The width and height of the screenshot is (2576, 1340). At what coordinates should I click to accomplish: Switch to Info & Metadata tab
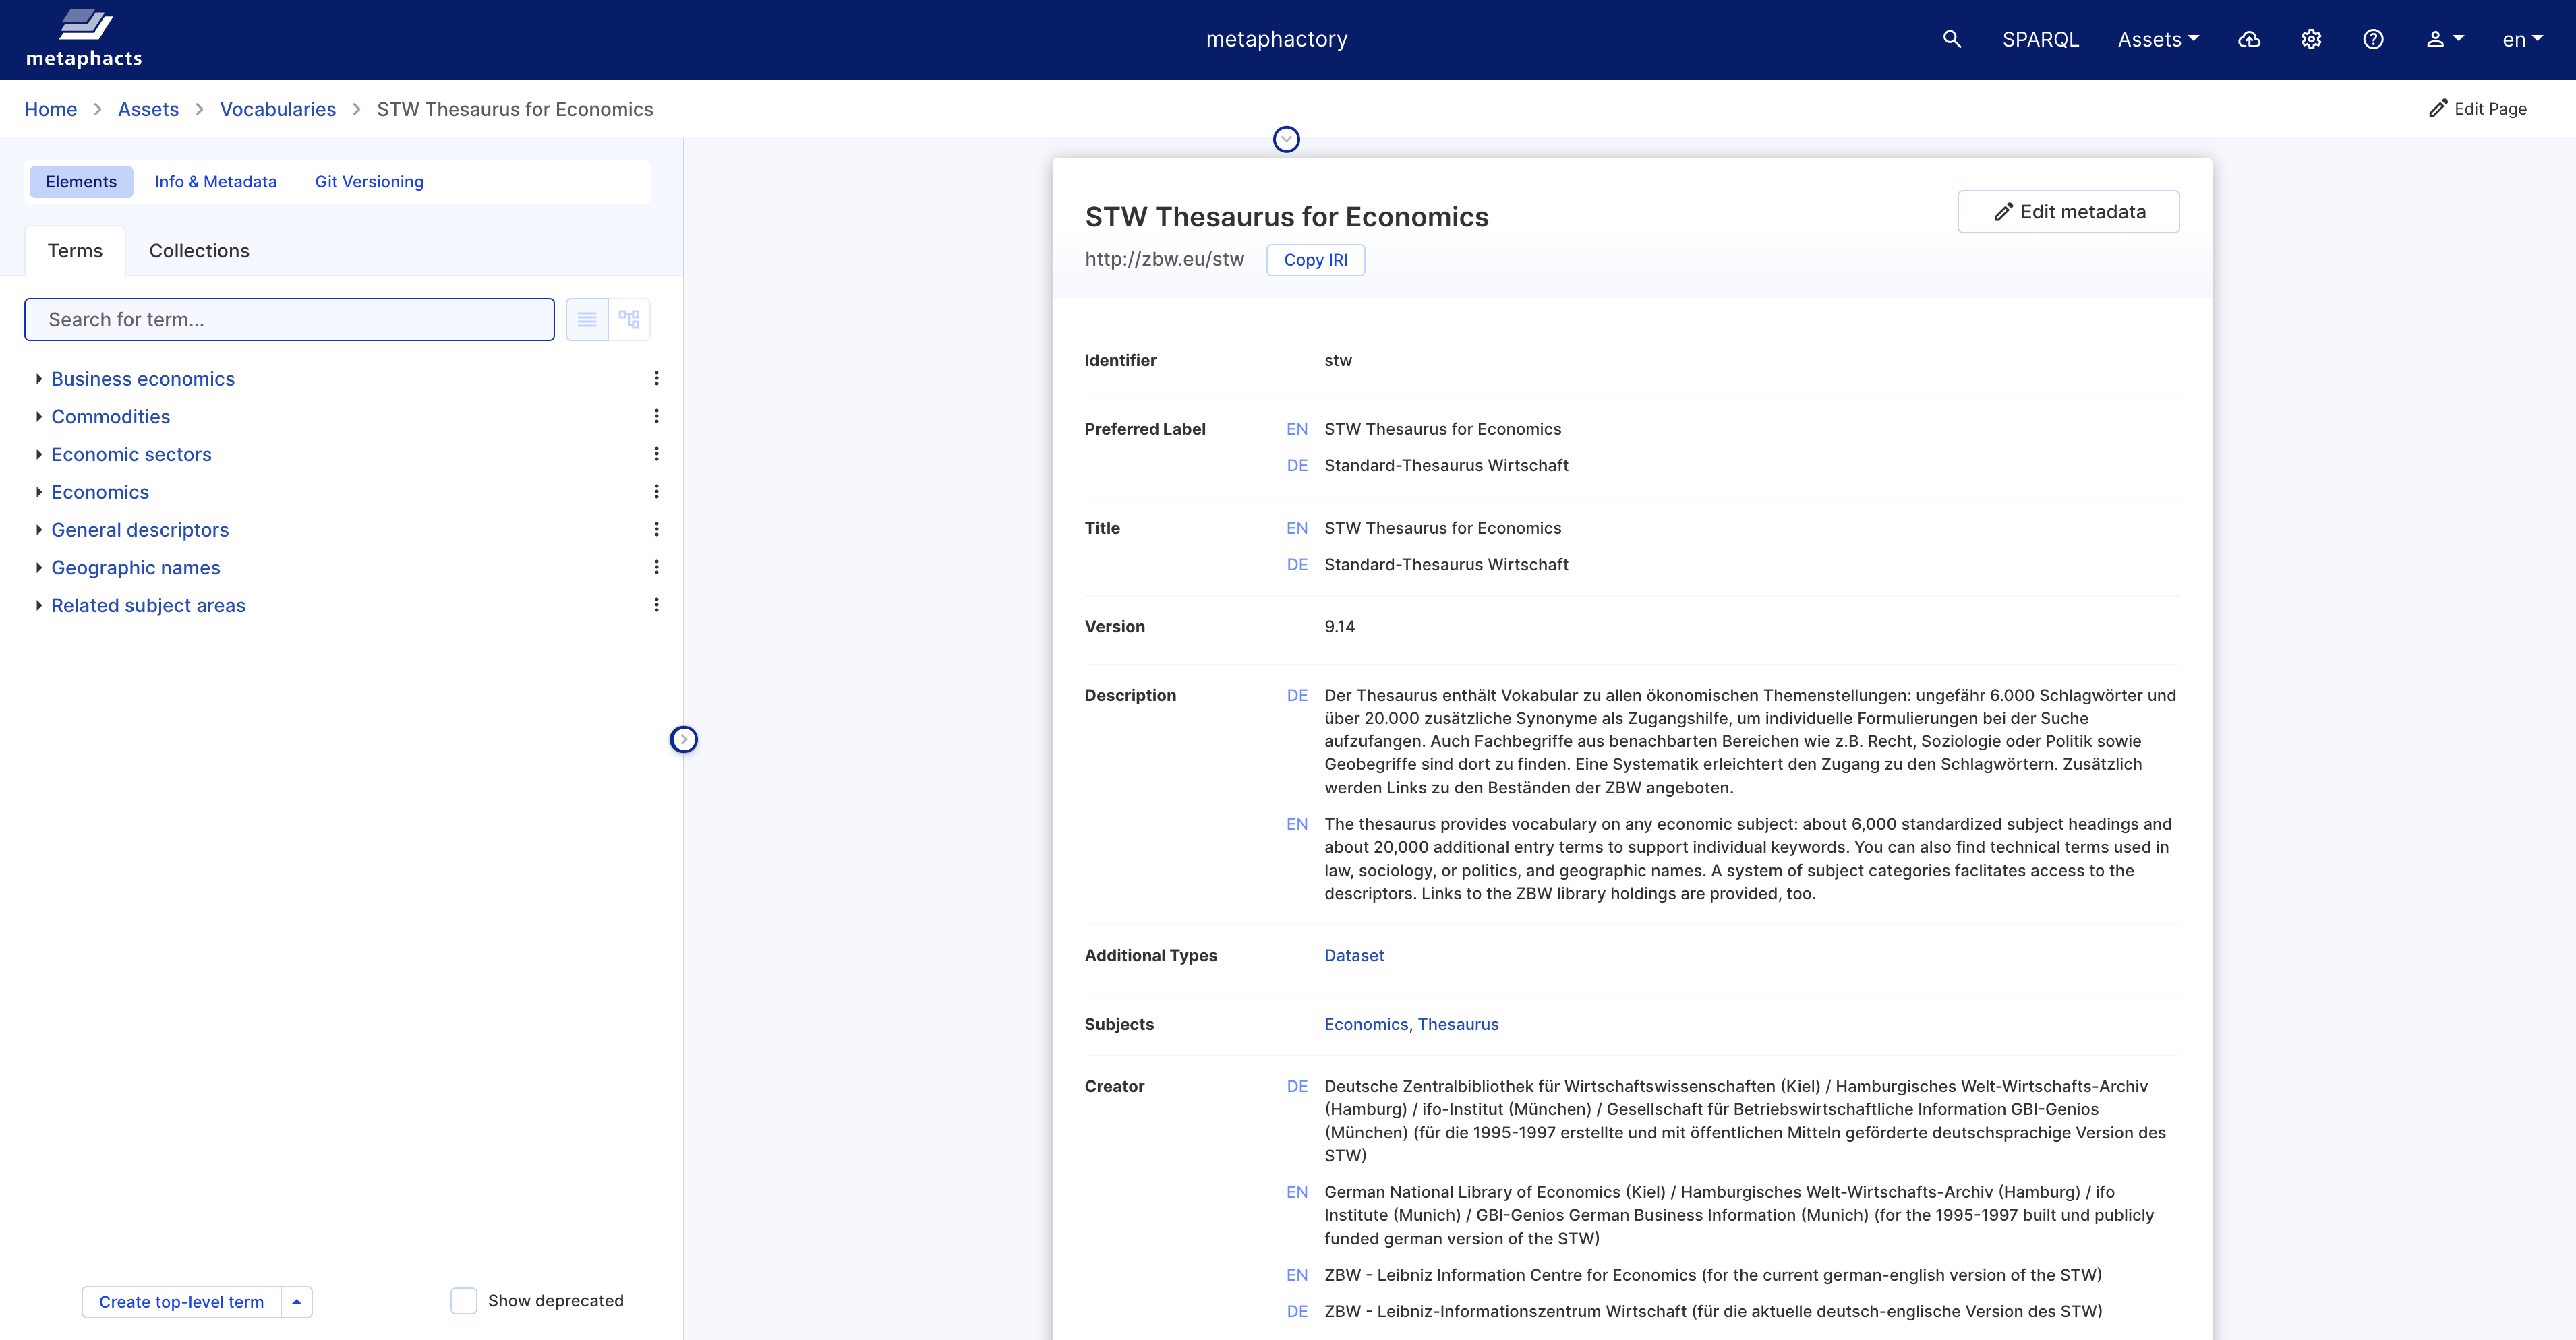pos(215,182)
